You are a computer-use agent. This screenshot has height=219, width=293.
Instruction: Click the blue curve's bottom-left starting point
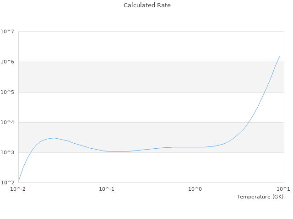19,181
